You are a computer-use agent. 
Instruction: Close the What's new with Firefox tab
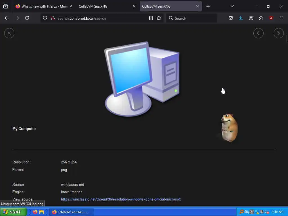pos(71,6)
